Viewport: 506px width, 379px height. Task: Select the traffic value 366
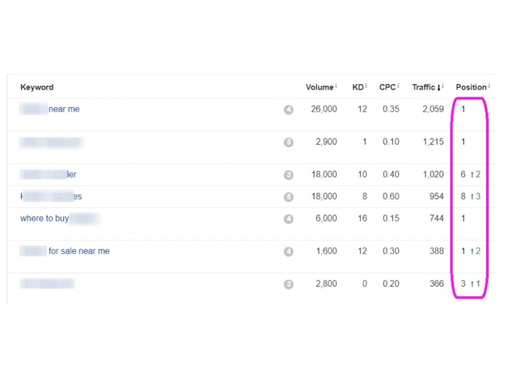436,283
